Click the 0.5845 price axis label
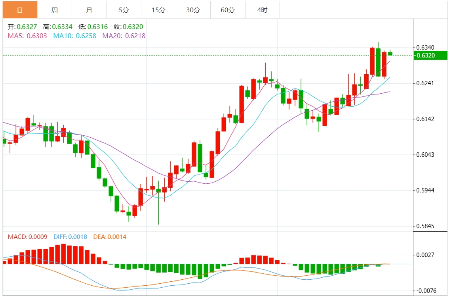 point(425,226)
